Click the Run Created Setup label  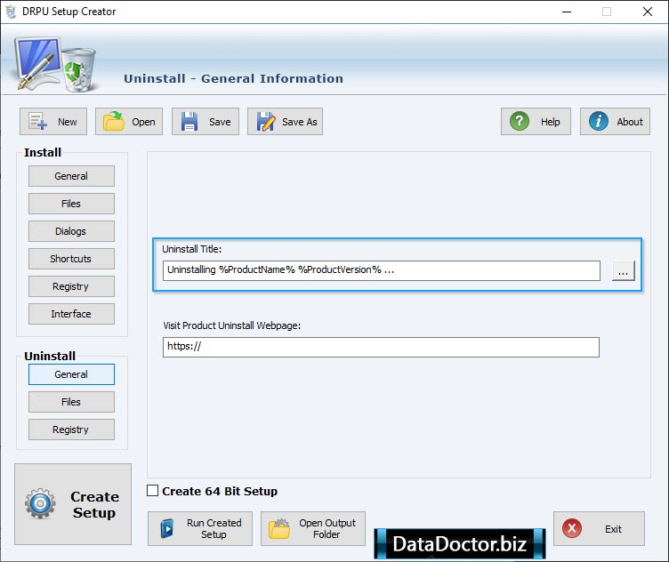[x=214, y=529]
